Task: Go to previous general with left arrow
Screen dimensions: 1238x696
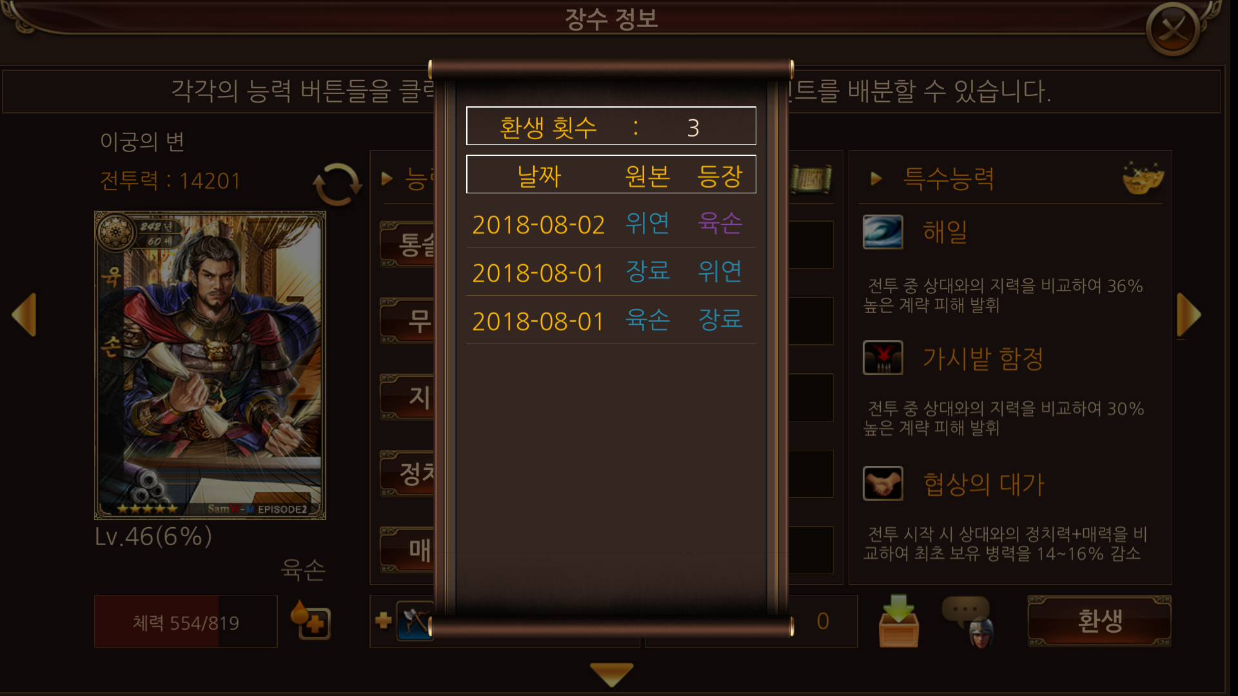Action: click(x=25, y=314)
